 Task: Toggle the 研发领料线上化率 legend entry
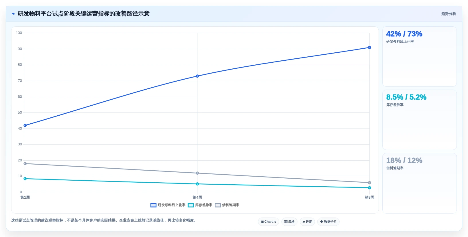click(168, 205)
